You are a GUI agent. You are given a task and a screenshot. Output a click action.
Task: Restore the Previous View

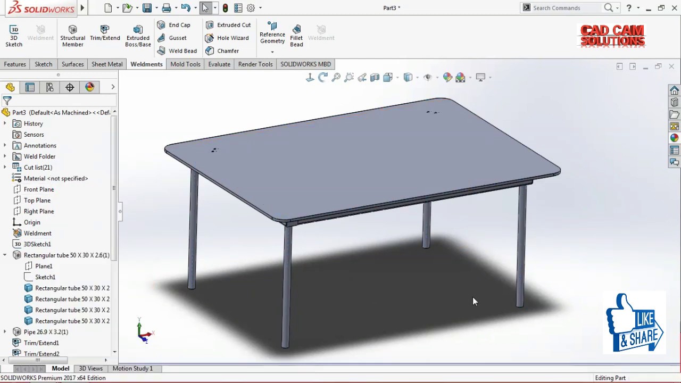click(x=362, y=78)
